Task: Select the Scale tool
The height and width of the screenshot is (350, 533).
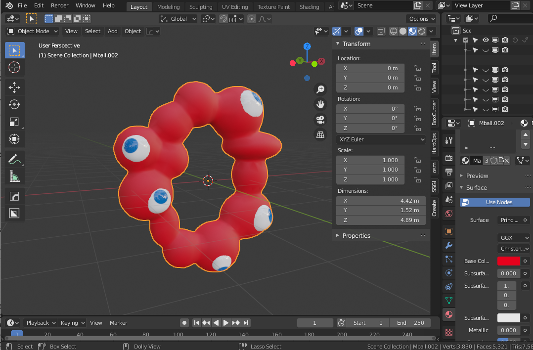Action: click(x=14, y=122)
